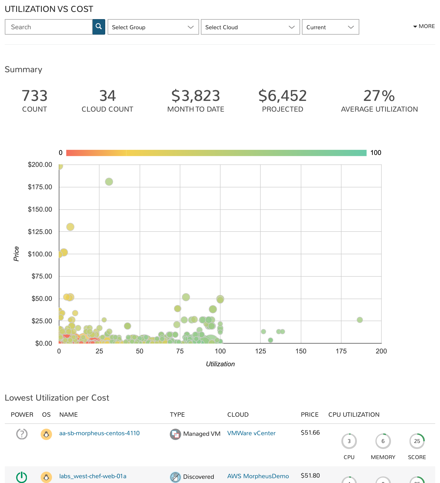Click green power icon for labs_west-chef-web-01a
Screen dimensions: 440x483
click(x=22, y=477)
